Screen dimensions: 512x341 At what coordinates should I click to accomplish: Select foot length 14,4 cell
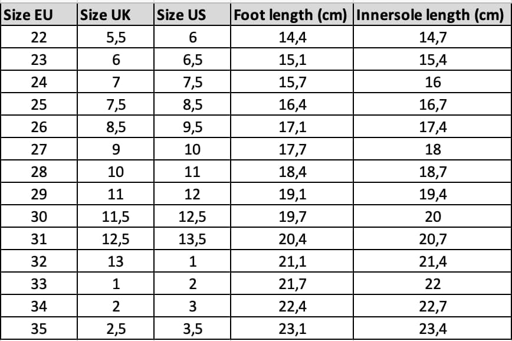[292, 37]
